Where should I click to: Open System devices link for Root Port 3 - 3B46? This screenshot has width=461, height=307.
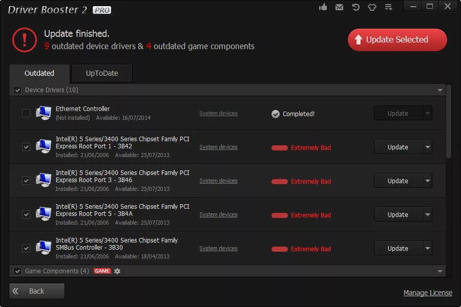click(x=218, y=181)
